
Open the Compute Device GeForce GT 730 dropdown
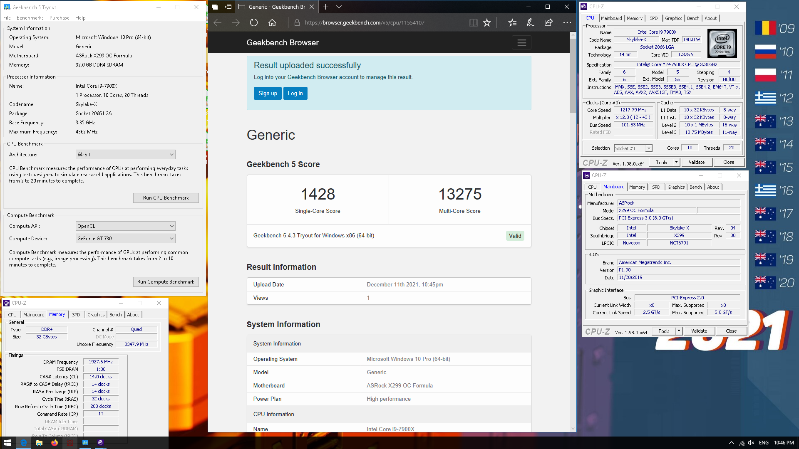click(125, 239)
